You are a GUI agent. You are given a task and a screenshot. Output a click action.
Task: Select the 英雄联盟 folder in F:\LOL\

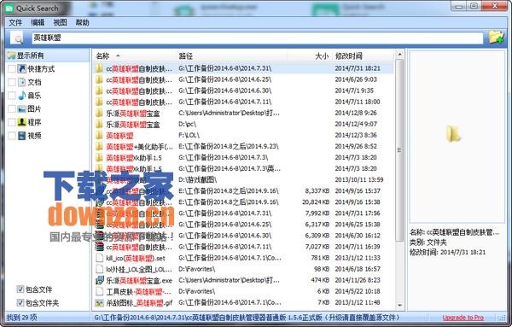pyautogui.click(x=243, y=135)
